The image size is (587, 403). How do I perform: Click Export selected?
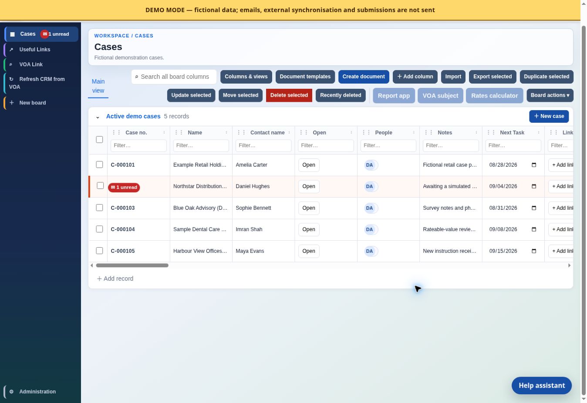(493, 77)
